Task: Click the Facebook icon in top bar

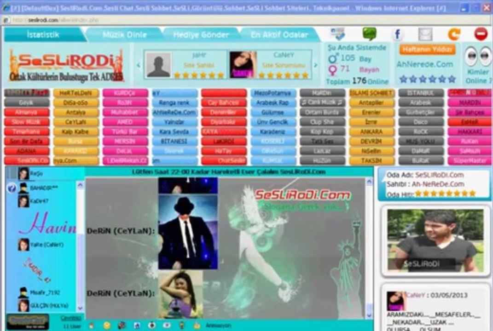Action: 397,34
